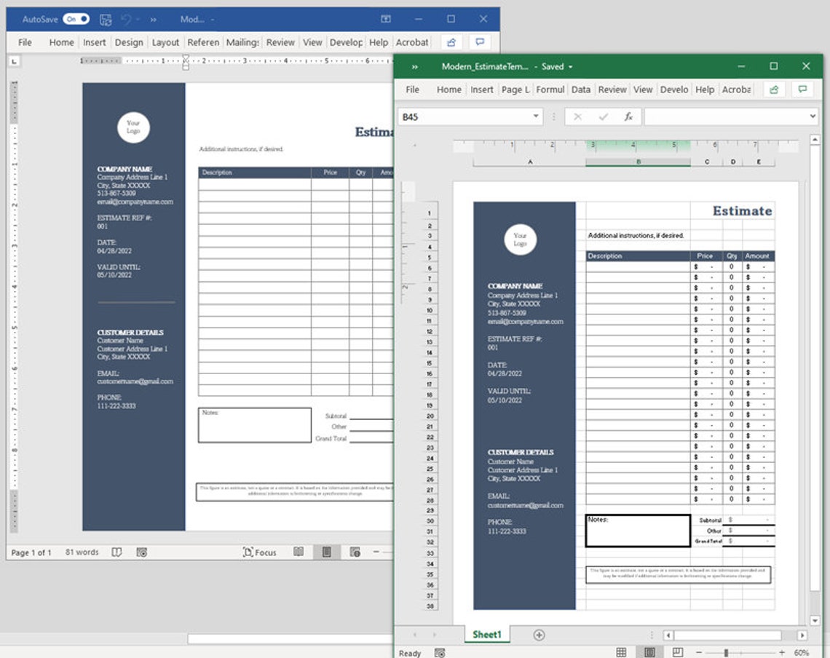Select the Sheet1 tab
This screenshot has height=658, width=830.
click(486, 634)
